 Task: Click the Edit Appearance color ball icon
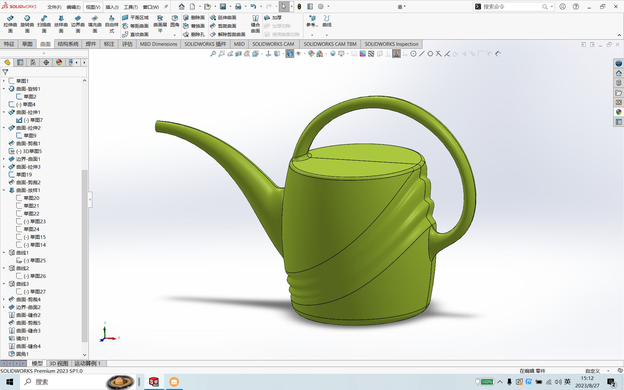pyautogui.click(x=311, y=54)
